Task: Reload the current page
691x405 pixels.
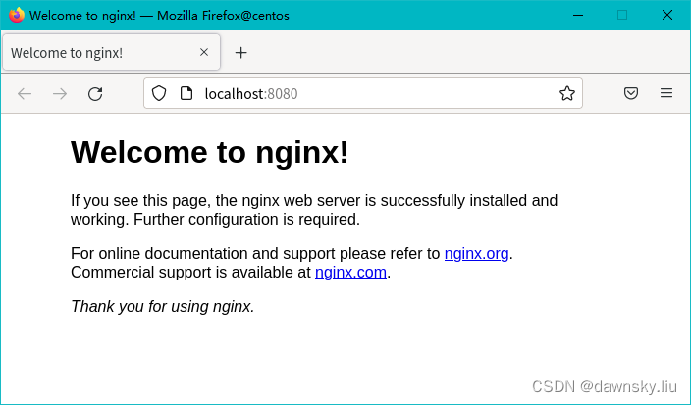Action: coord(95,94)
